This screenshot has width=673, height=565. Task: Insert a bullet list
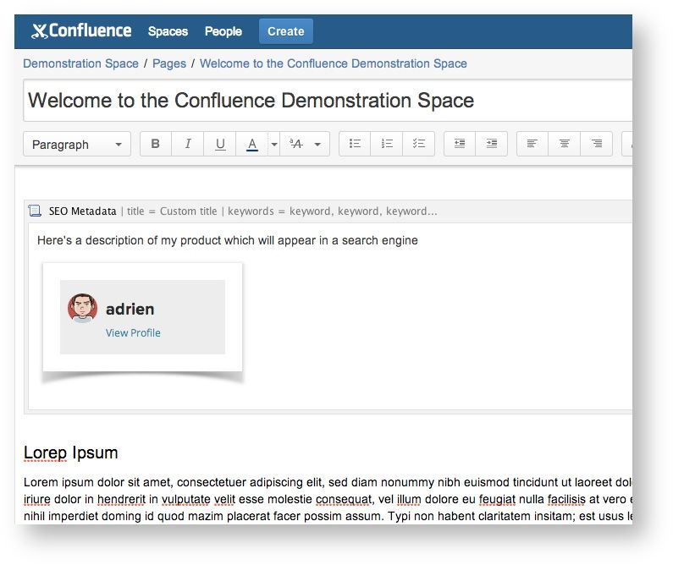[355, 144]
